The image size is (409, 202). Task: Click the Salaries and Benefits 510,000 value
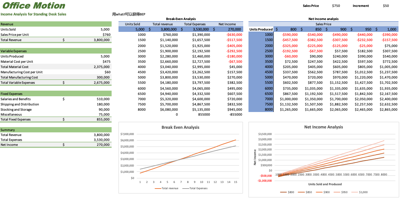[103, 99]
